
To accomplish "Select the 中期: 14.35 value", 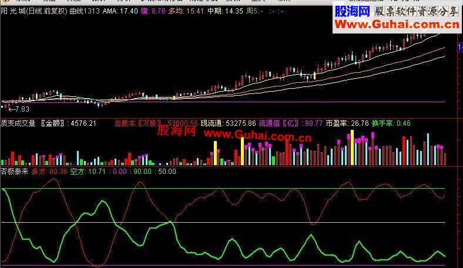I will click(x=225, y=12).
